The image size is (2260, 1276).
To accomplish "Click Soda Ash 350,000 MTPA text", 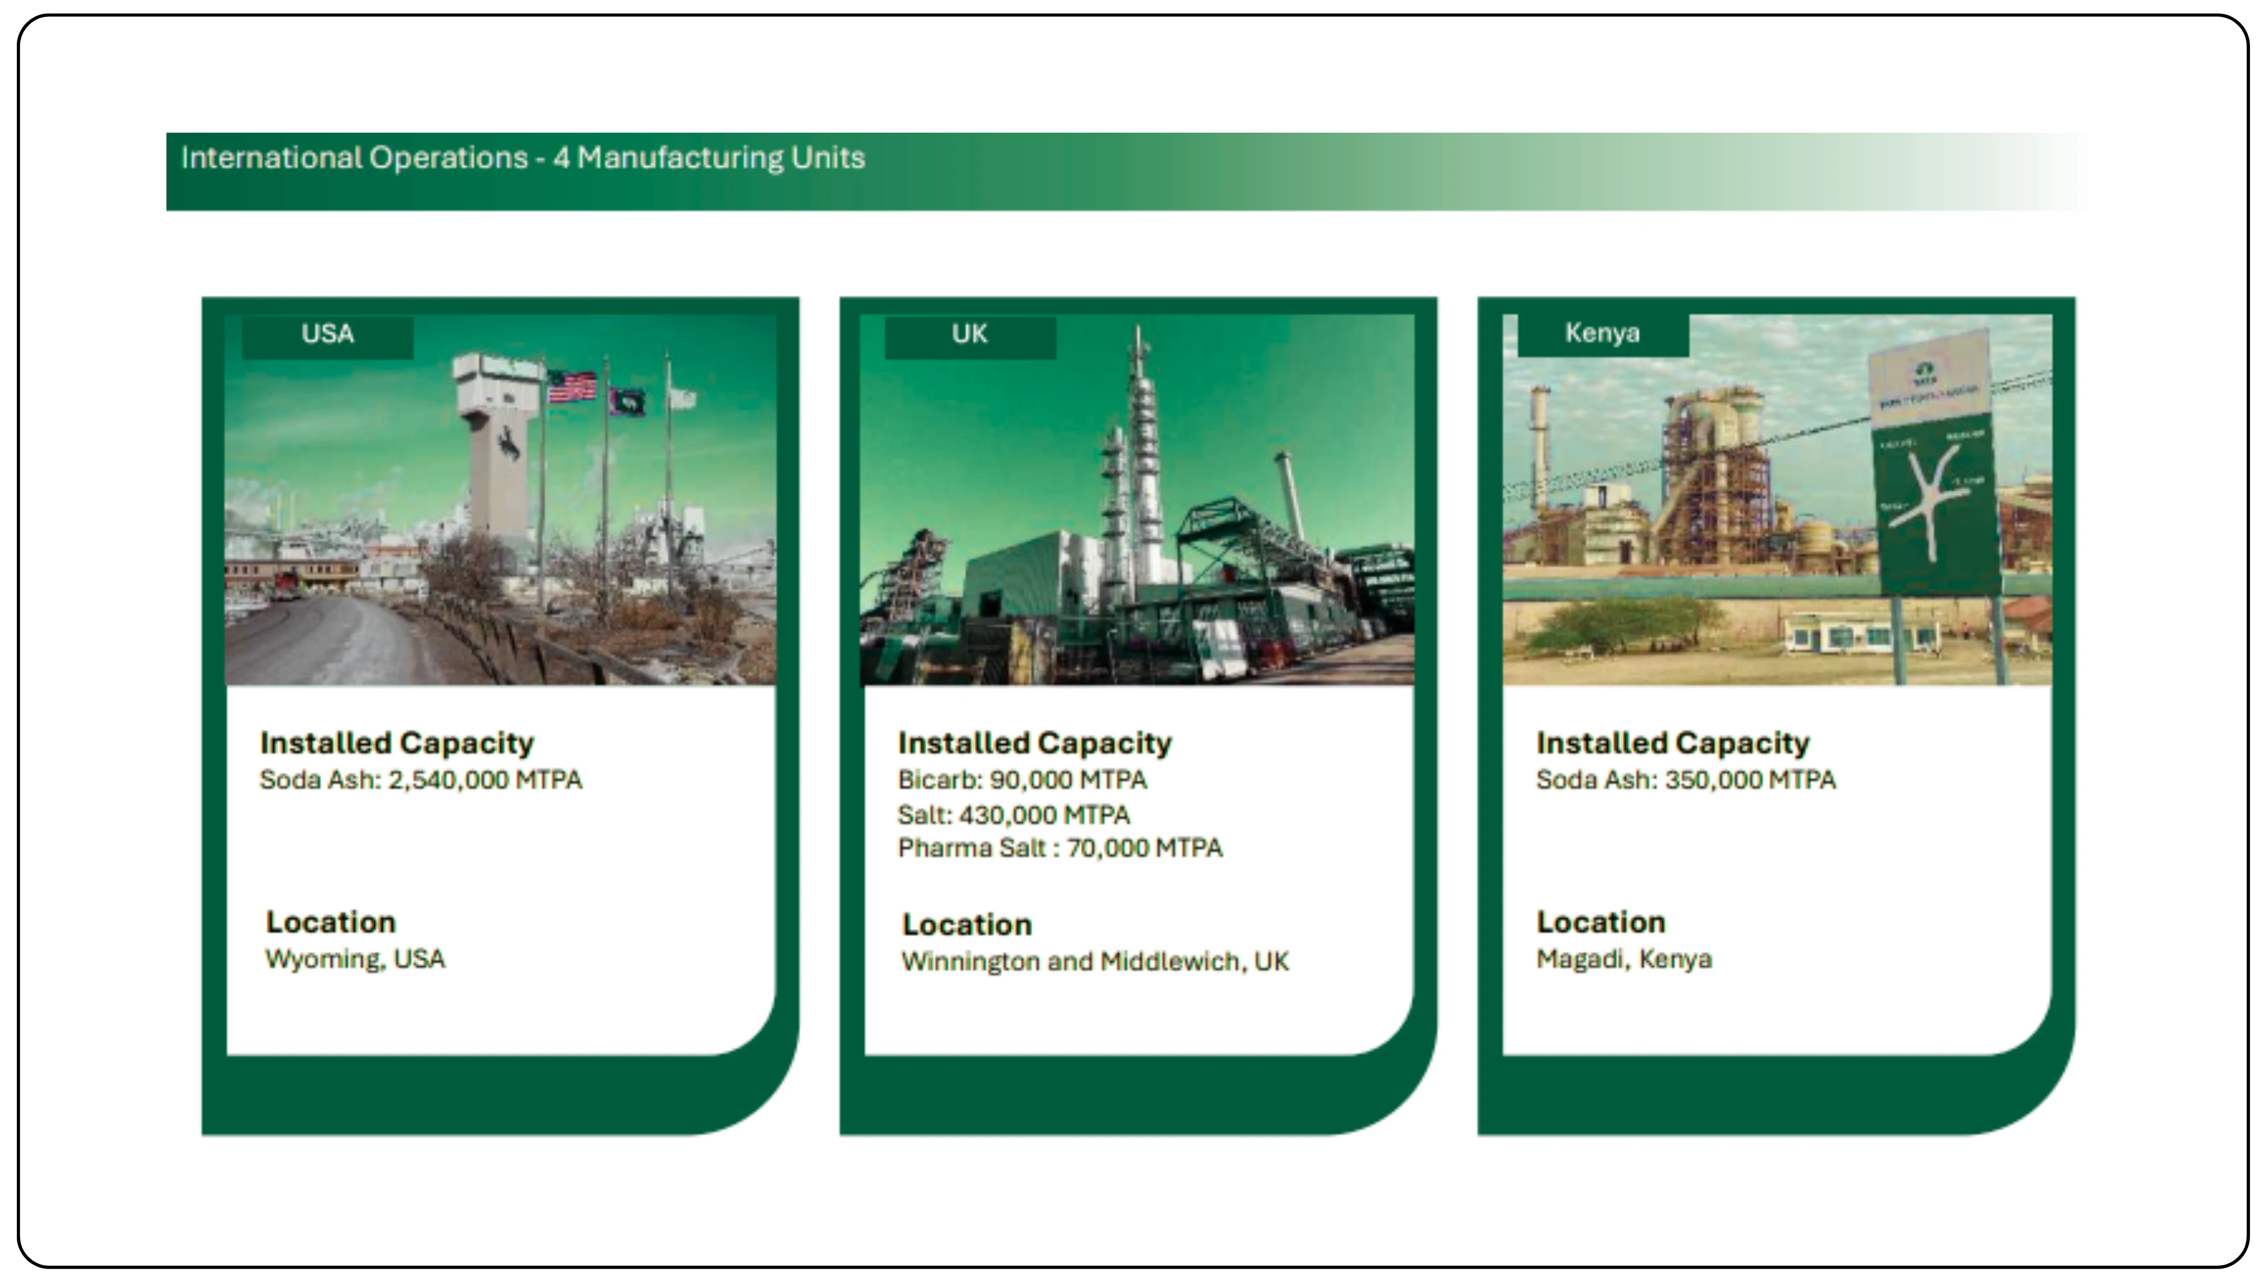I will pos(1685,780).
